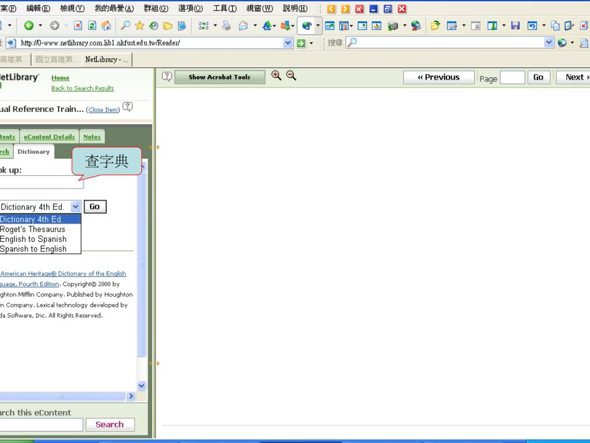Click the Page number input field
This screenshot has width=590, height=443.
pyautogui.click(x=512, y=78)
